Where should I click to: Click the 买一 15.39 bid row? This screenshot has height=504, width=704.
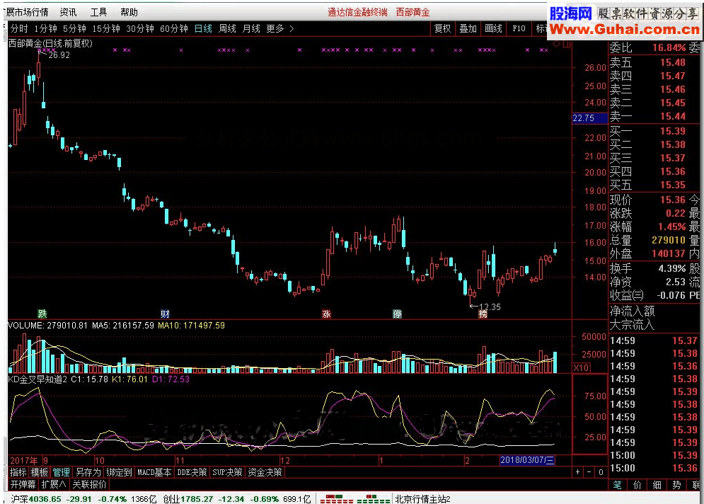(654, 131)
